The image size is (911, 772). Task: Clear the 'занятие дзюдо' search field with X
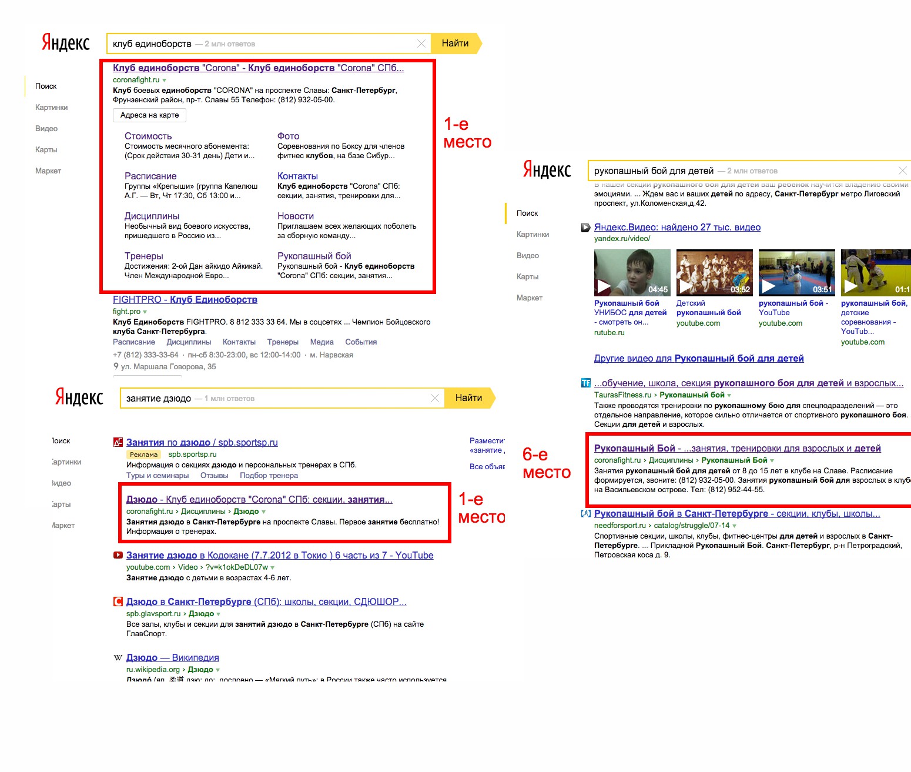[435, 398]
